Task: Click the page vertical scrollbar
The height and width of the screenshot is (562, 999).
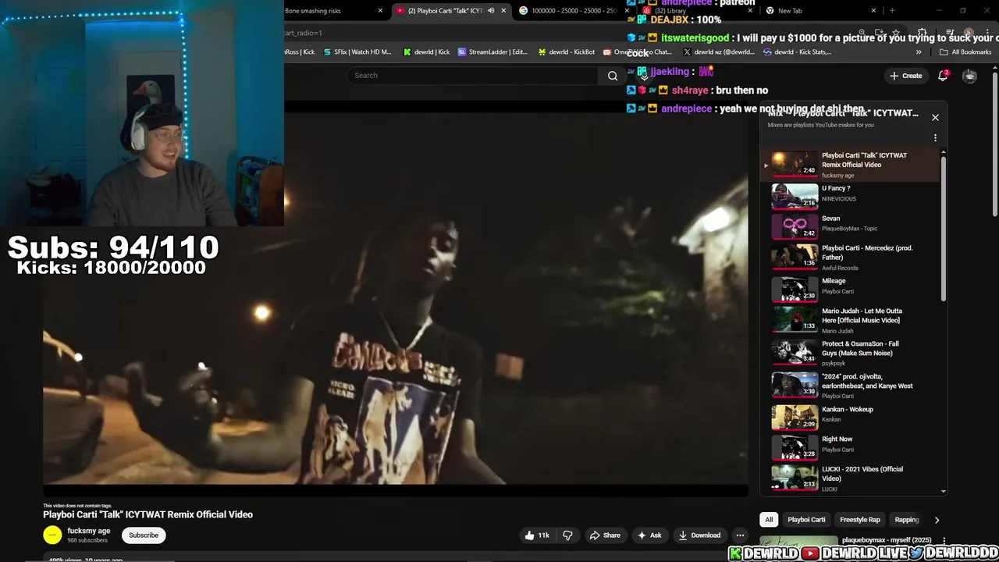Action: pos(994,146)
